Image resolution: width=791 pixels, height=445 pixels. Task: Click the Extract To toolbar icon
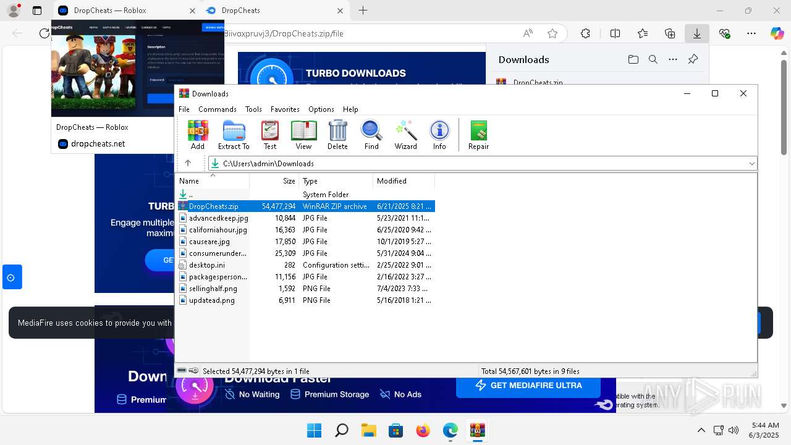pyautogui.click(x=234, y=135)
